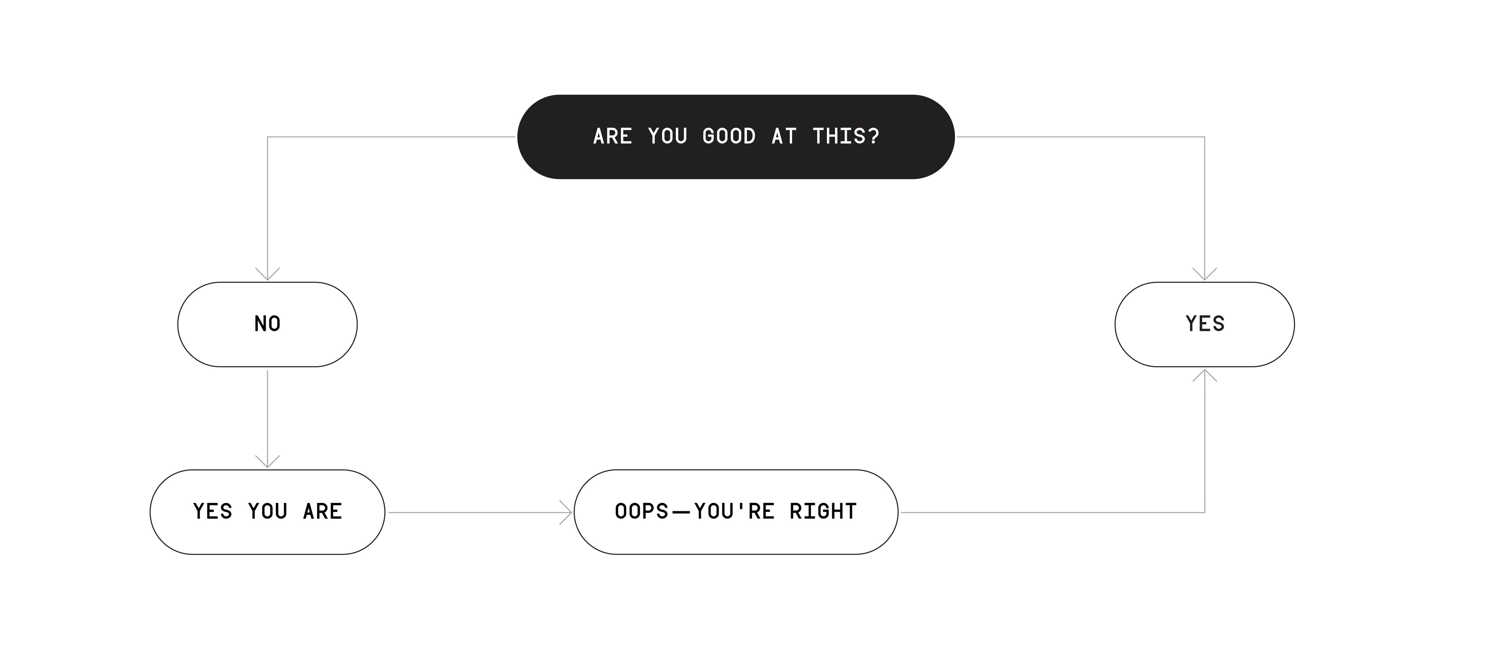The width and height of the screenshot is (1500, 649).
Task: Click the upper-left corner bend of the connector
Action: tap(267, 137)
